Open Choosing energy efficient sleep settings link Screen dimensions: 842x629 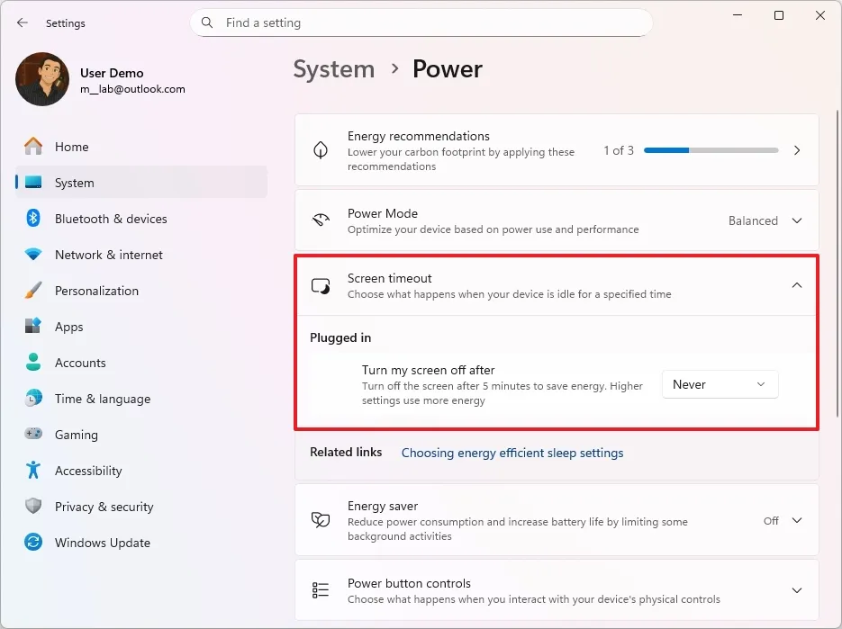512,453
